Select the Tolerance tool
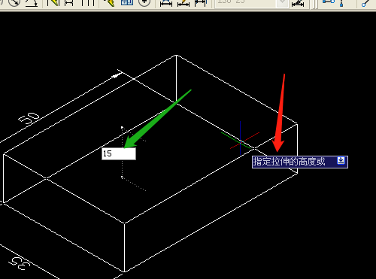Image resolution: width=376 pixels, height=279 pixels. tap(127, 3)
